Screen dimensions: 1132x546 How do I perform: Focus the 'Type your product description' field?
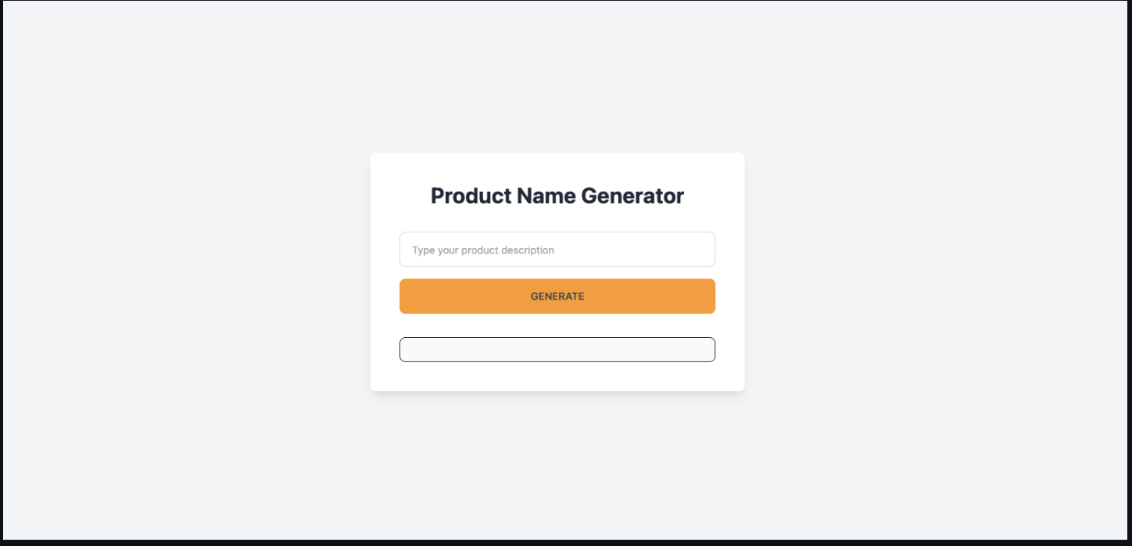pos(557,249)
